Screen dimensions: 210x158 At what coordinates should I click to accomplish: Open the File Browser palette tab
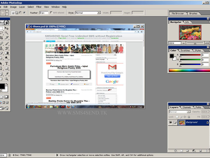pos(178,13)
